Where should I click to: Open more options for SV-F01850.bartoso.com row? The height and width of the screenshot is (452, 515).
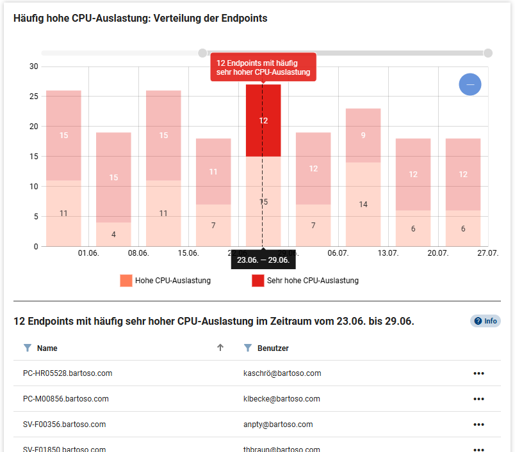pyautogui.click(x=478, y=448)
